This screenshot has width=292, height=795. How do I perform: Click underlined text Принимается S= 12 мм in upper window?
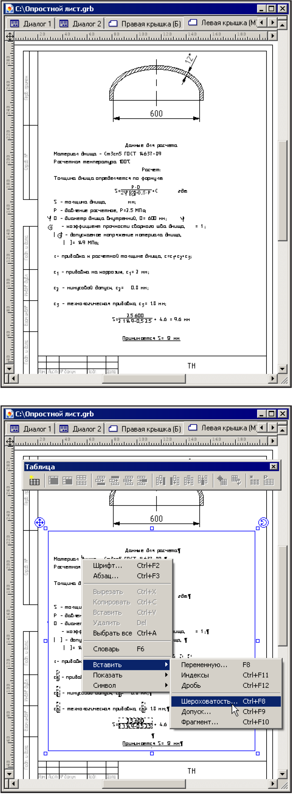pos(151,338)
